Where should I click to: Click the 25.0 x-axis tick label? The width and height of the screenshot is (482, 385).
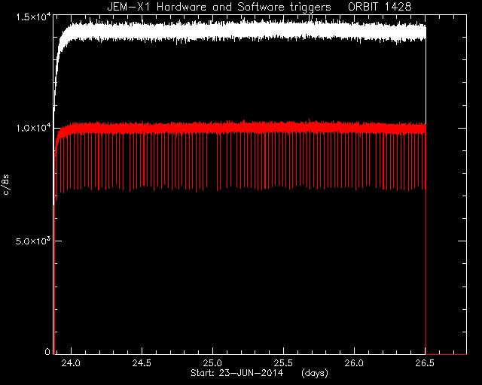[x=212, y=363]
